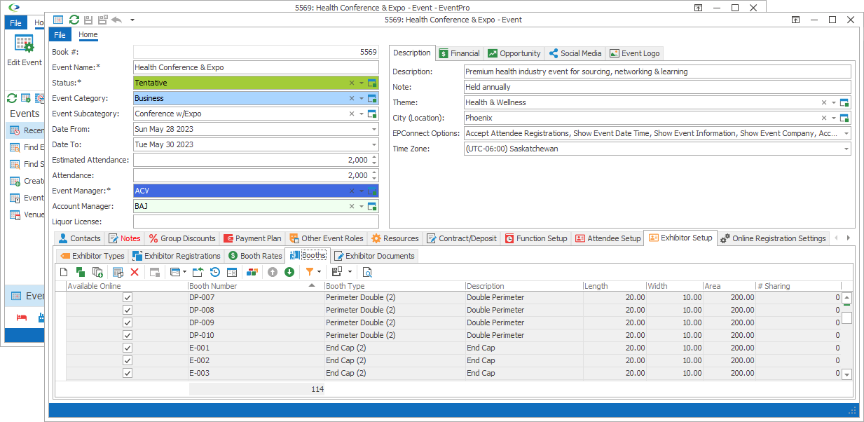Uncheck Available Online for booth E-002
Image resolution: width=864 pixels, height=422 pixels.
[128, 360]
